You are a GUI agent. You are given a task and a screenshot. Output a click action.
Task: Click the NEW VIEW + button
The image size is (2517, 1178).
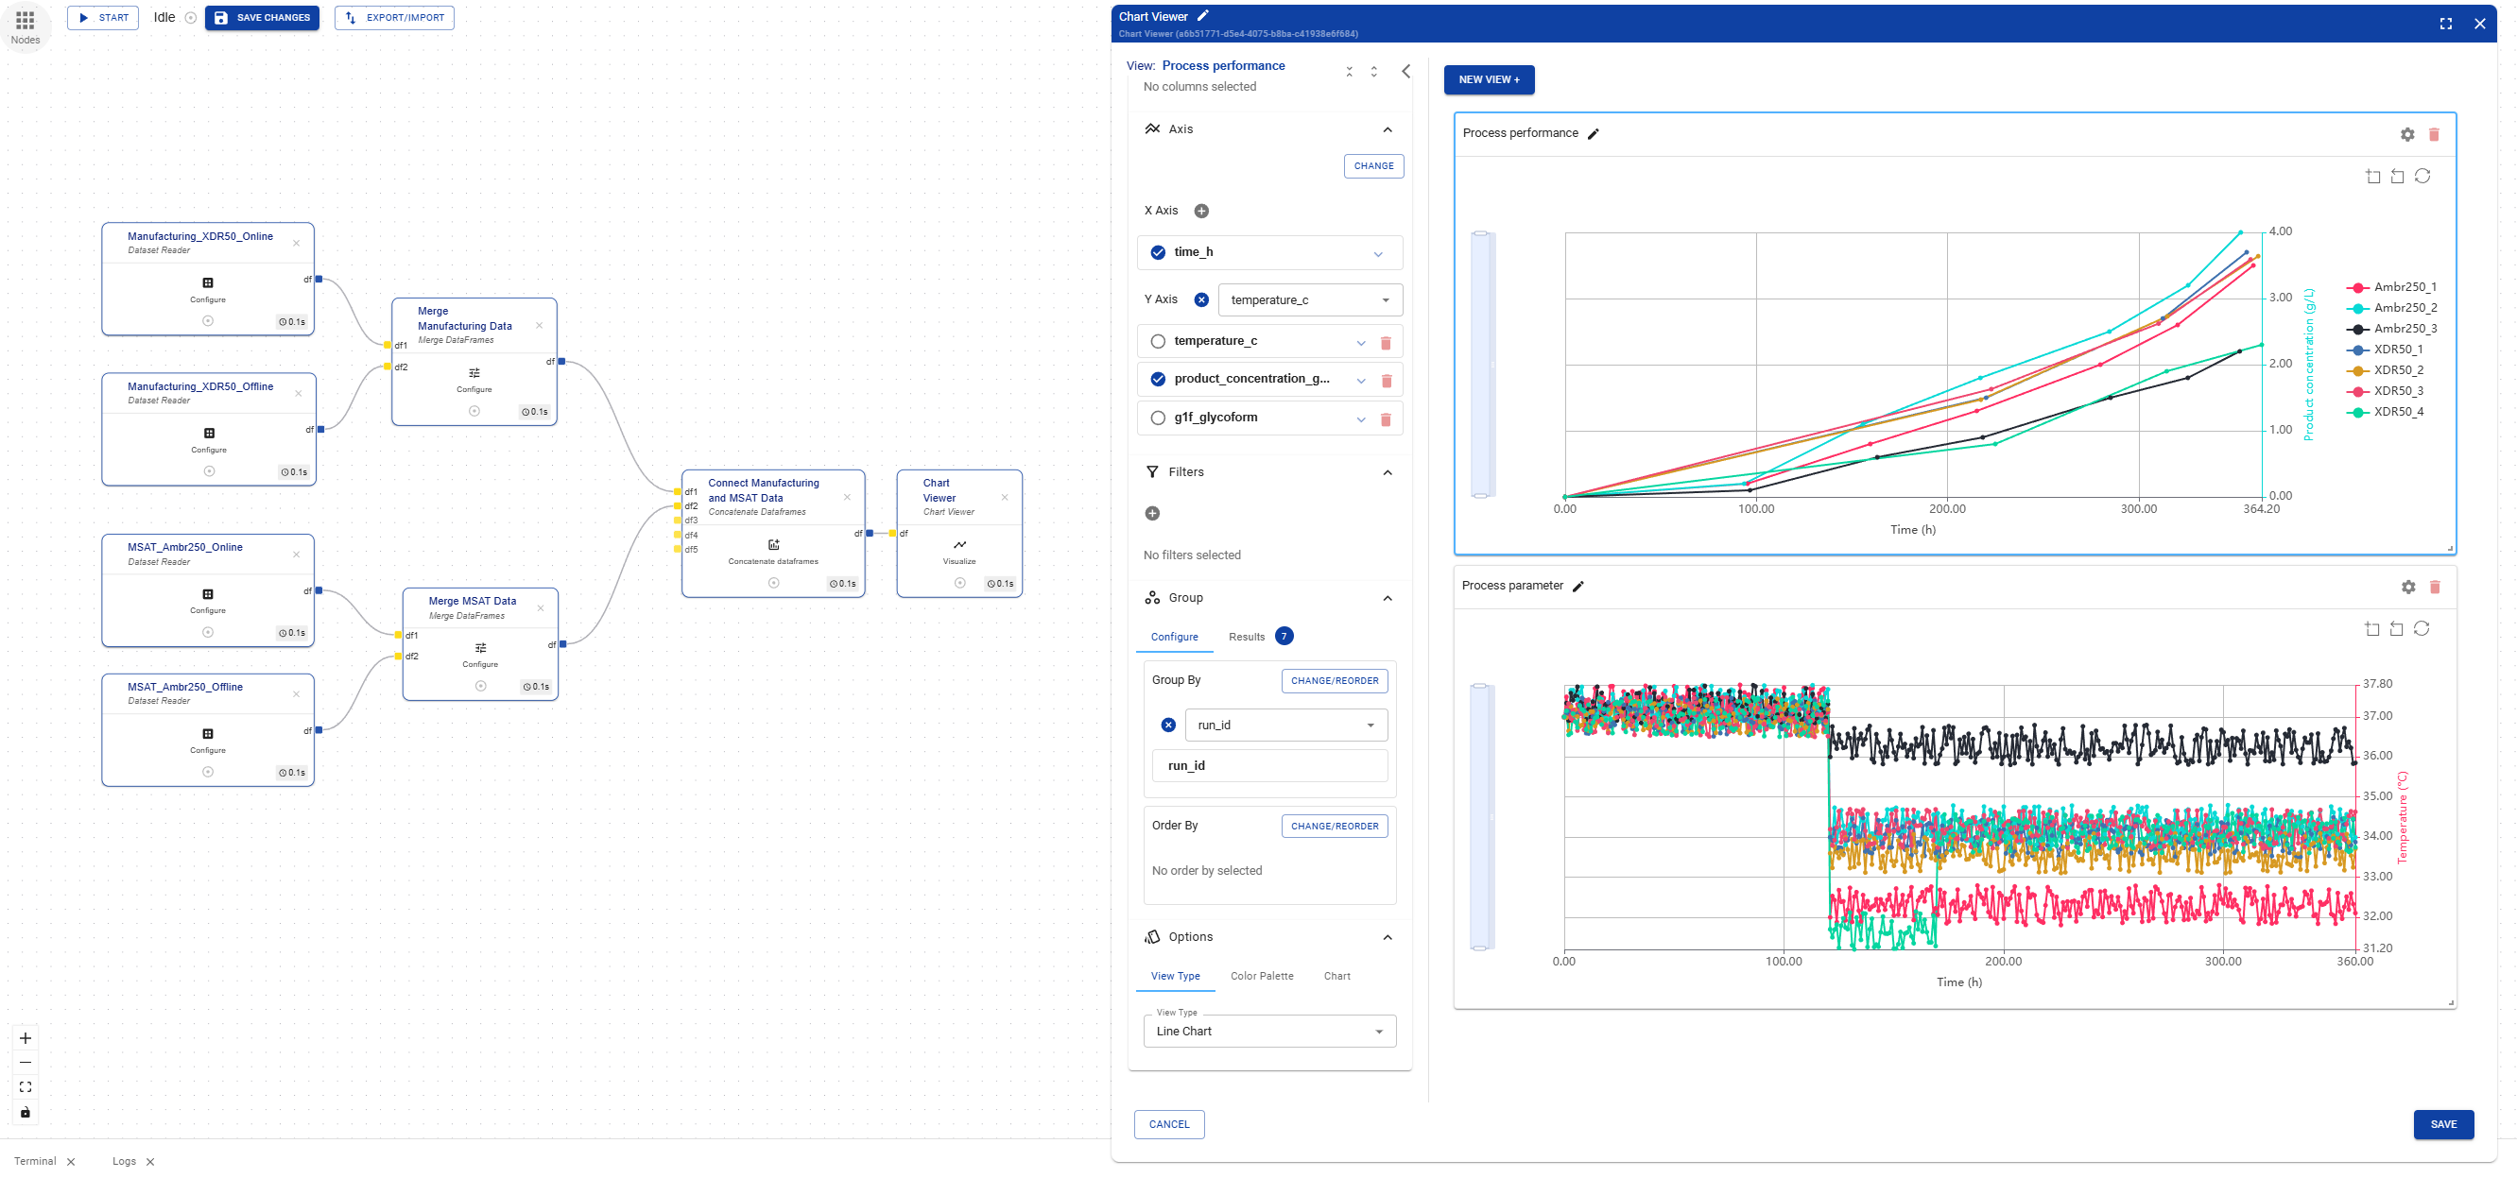(1487, 80)
